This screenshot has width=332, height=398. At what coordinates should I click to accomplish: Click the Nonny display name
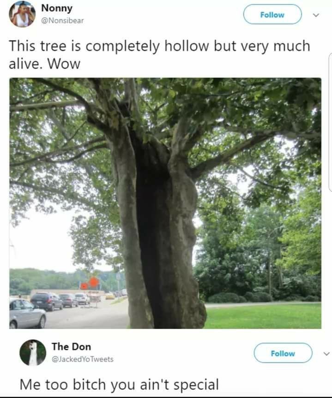(x=57, y=8)
